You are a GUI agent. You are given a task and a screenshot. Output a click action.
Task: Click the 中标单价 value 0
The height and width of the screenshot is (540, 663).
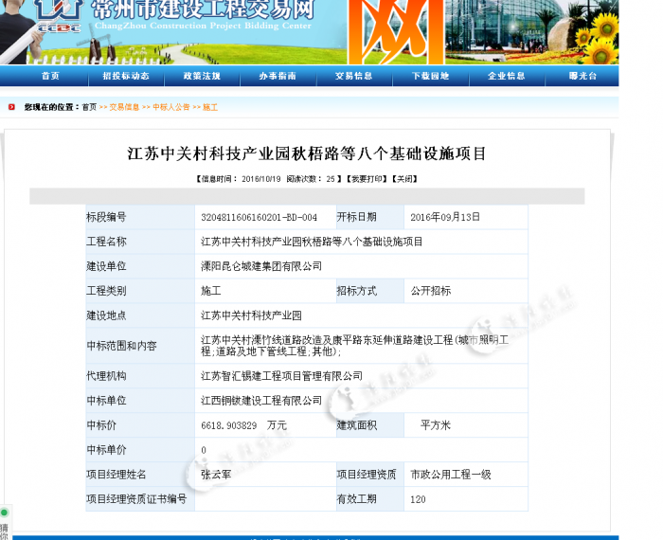(x=204, y=450)
